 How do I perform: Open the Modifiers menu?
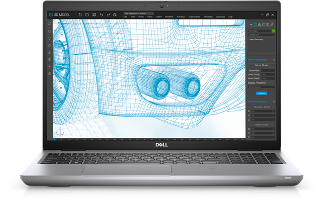click(x=169, y=17)
